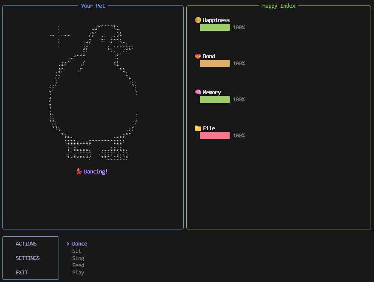Choose EXIT from the main menu
This screenshot has width=374, height=282.
[22, 273]
